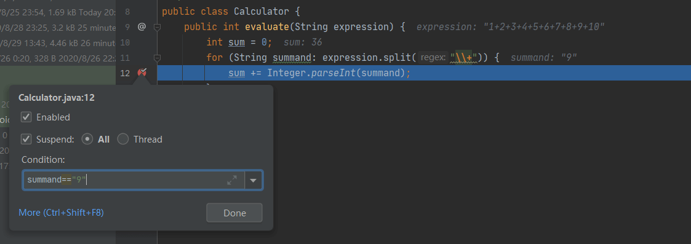691x244 pixels.
Task: Click the conditional breakpoint icon on line 12
Action: [x=142, y=73]
